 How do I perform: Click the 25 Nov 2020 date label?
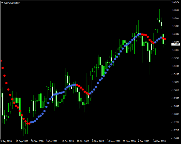pos(129,141)
